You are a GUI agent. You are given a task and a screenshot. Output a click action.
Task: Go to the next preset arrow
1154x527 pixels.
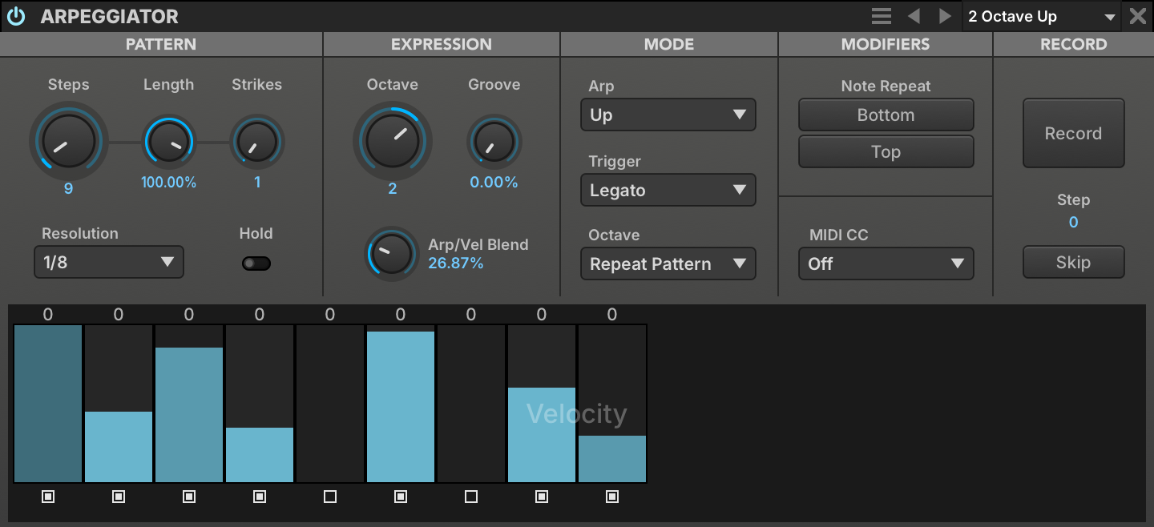pyautogui.click(x=945, y=16)
